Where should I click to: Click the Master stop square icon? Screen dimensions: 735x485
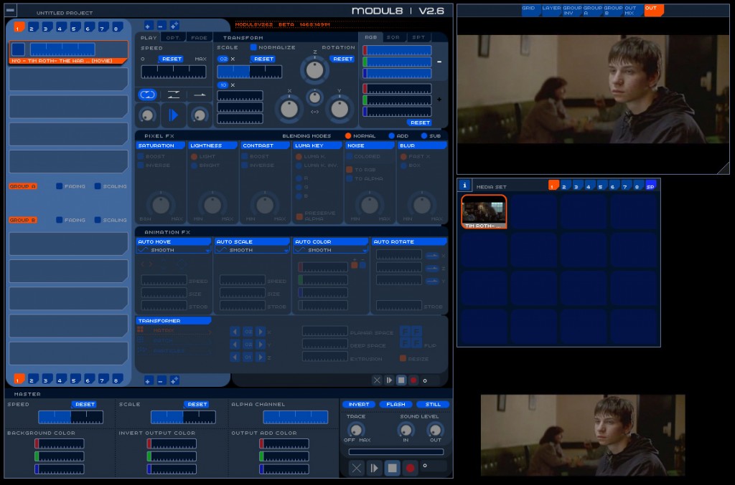(392, 468)
